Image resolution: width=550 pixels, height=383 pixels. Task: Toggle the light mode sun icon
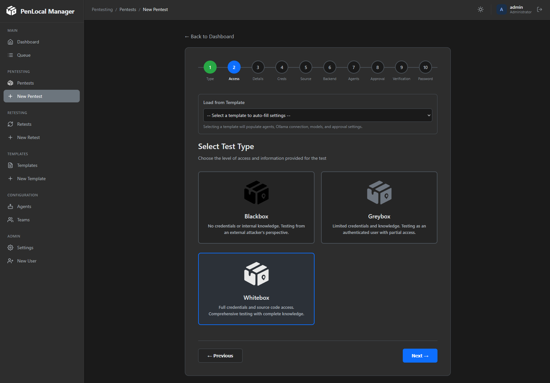480,9
